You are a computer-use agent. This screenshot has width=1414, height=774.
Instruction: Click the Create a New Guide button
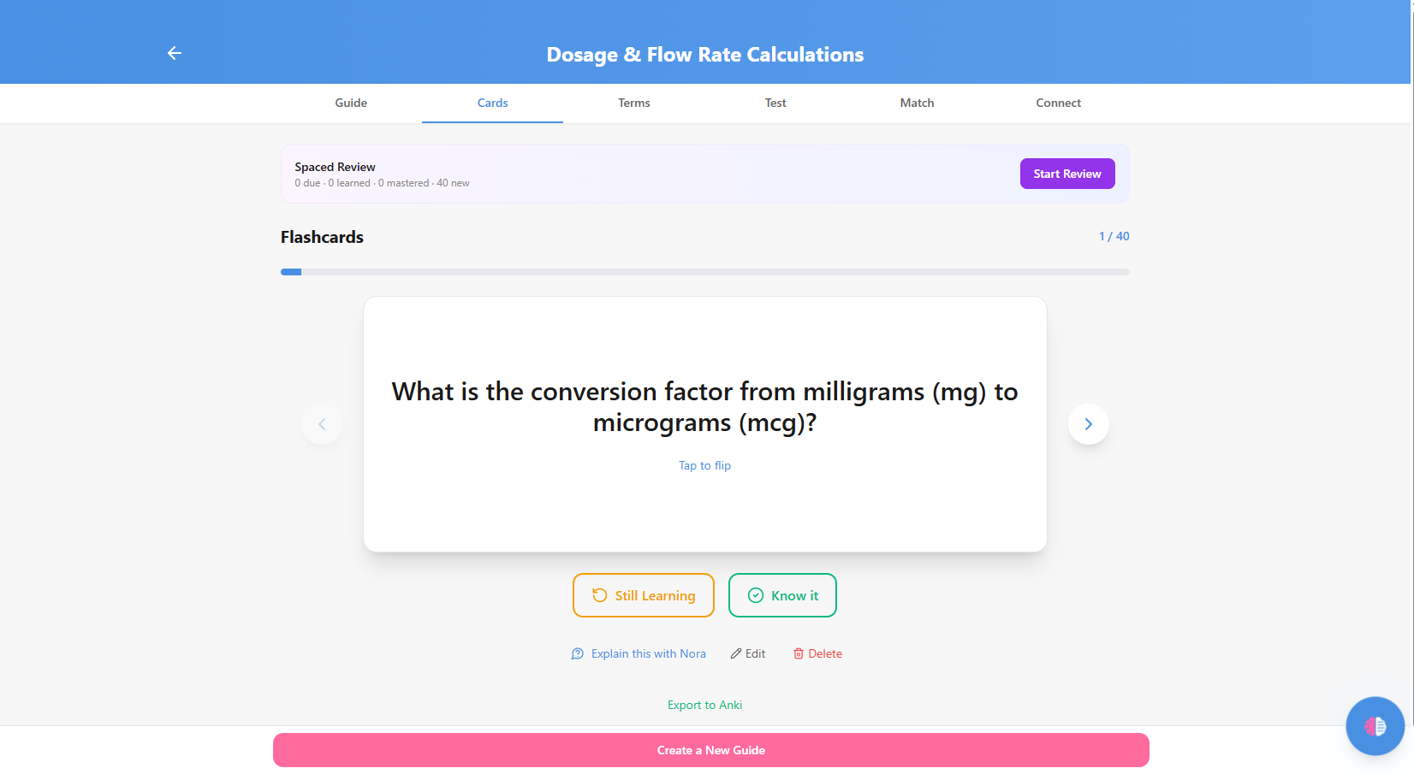710,750
